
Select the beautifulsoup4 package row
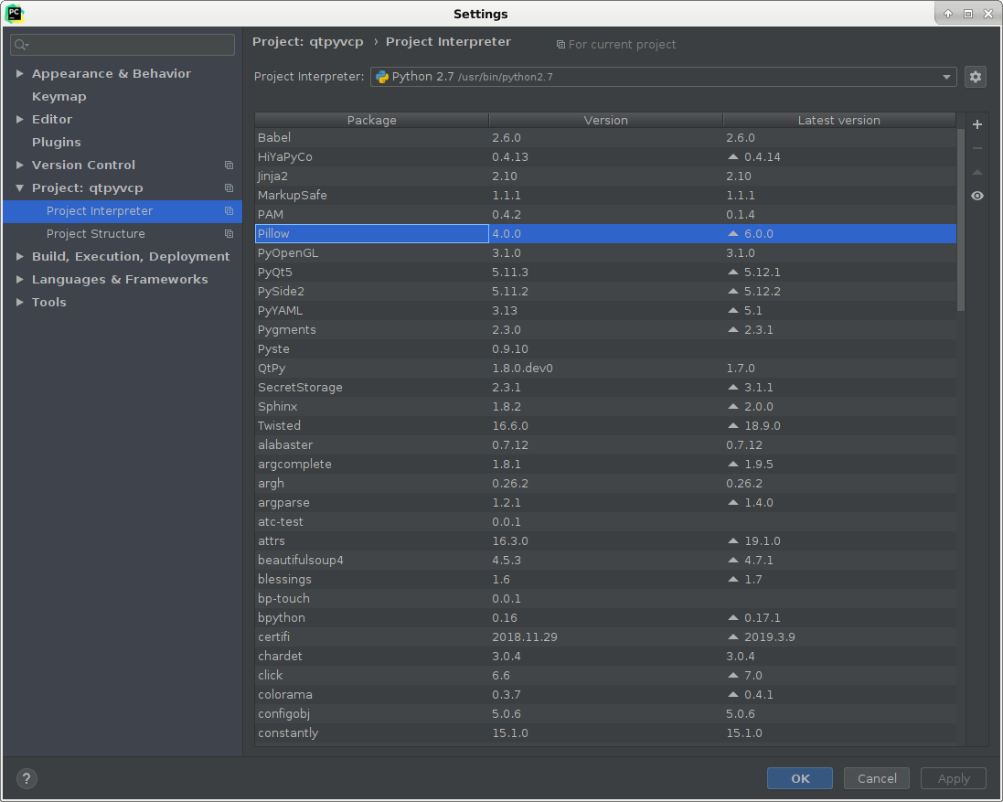click(606, 560)
